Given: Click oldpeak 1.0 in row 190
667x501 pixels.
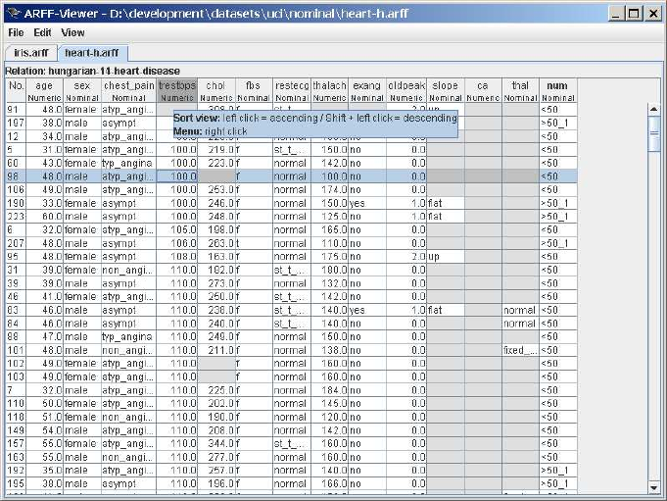Looking at the screenshot, I should (406, 203).
